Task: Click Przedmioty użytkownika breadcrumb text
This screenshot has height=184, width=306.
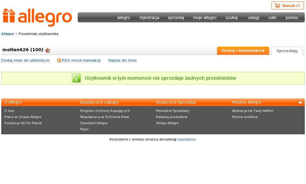Action: (x=39, y=34)
